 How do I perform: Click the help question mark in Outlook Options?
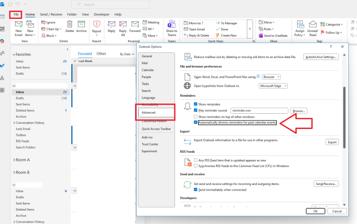click(331, 46)
